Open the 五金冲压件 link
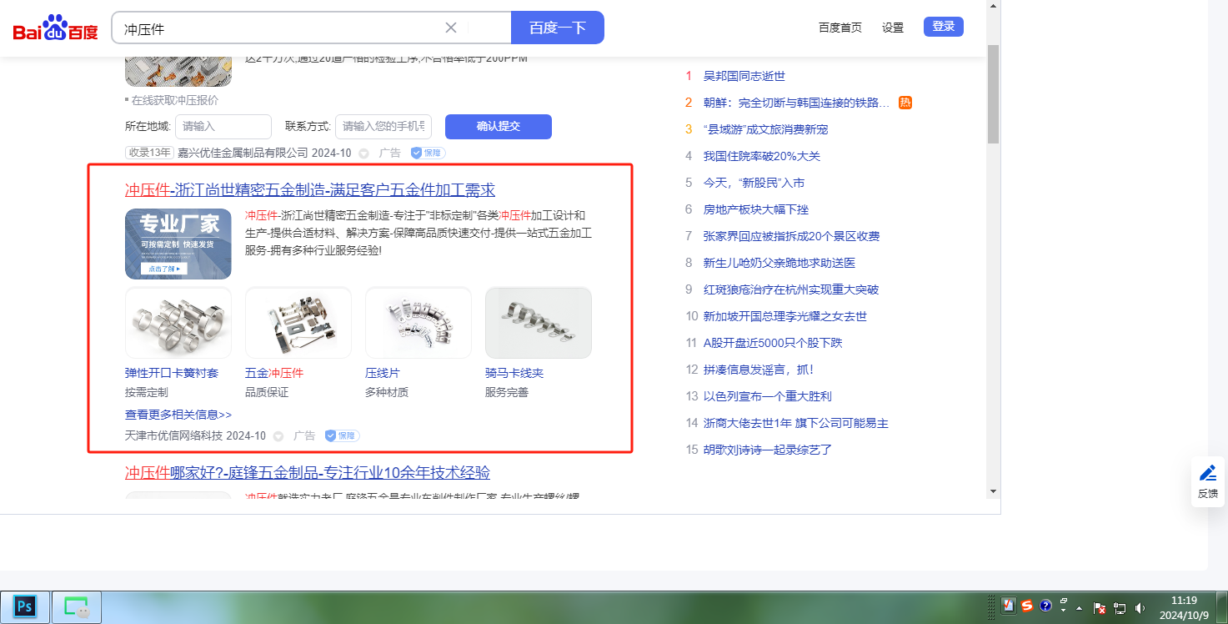 [274, 373]
